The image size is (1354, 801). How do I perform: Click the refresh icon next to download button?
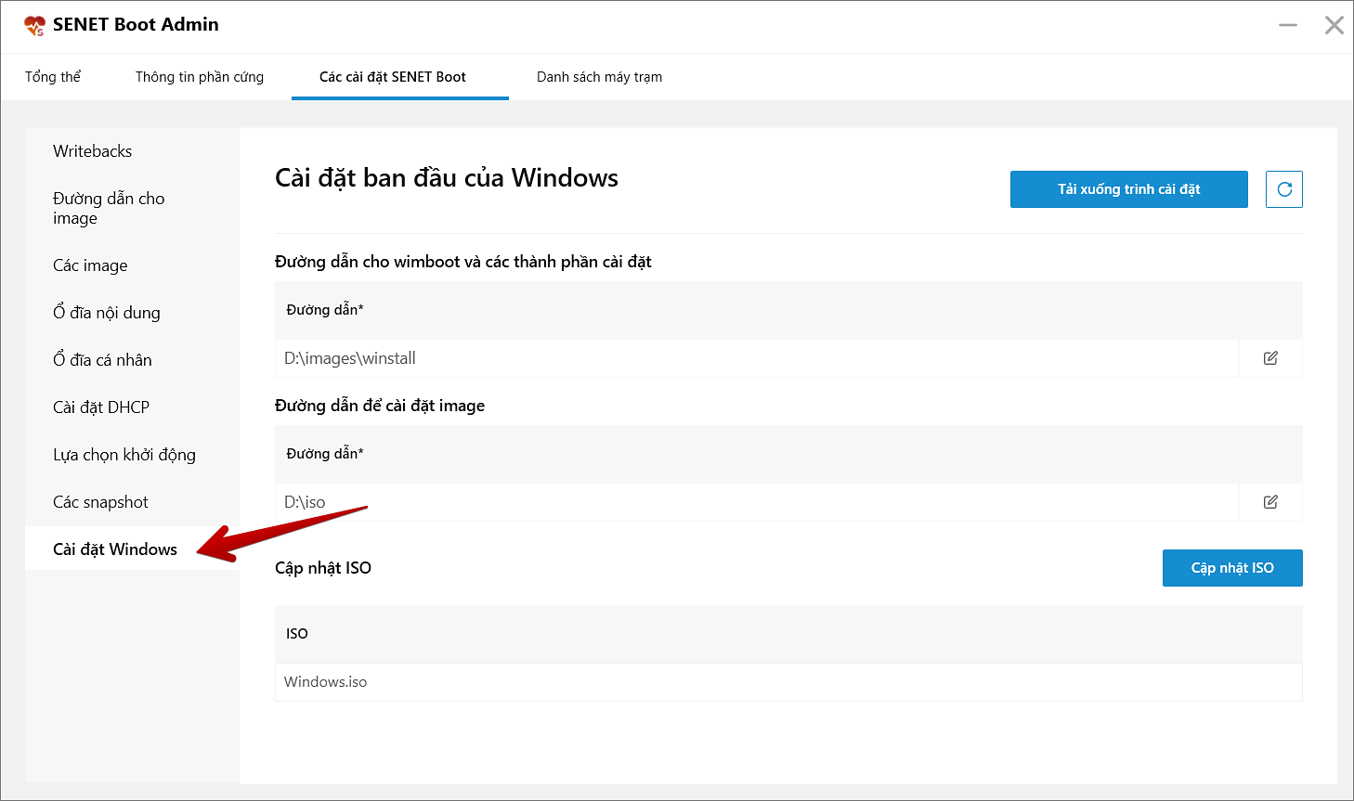pyautogui.click(x=1283, y=188)
